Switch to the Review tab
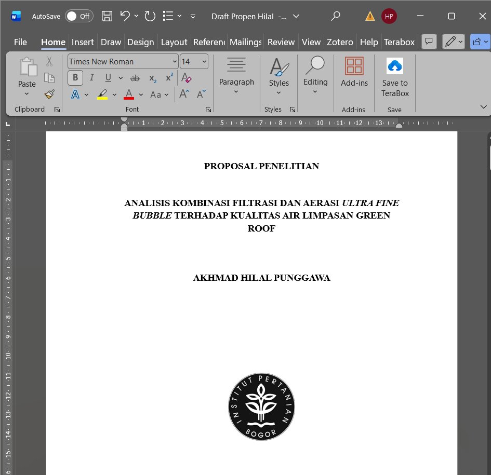 click(281, 42)
